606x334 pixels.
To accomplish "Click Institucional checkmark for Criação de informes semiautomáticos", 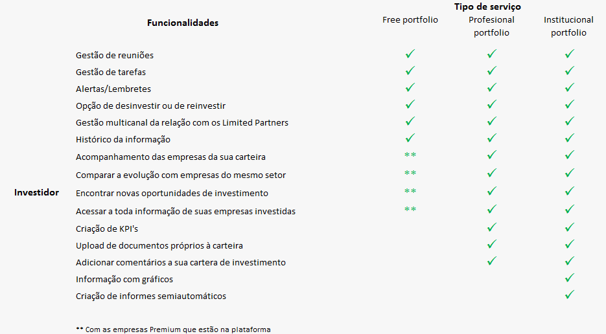I will click(569, 295).
